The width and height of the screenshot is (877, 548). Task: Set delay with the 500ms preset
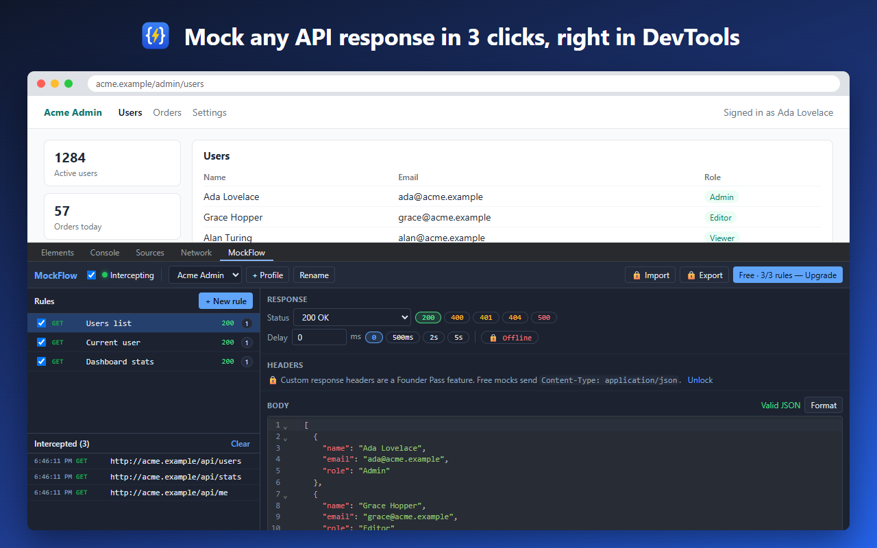click(403, 338)
